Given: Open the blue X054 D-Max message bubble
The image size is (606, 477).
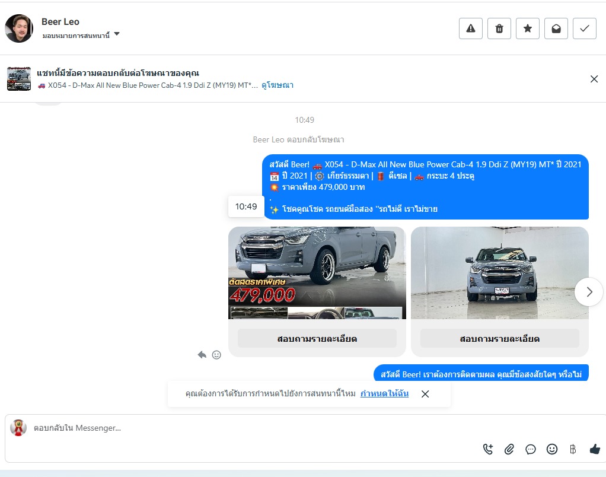Looking at the screenshot, I should tap(425, 187).
